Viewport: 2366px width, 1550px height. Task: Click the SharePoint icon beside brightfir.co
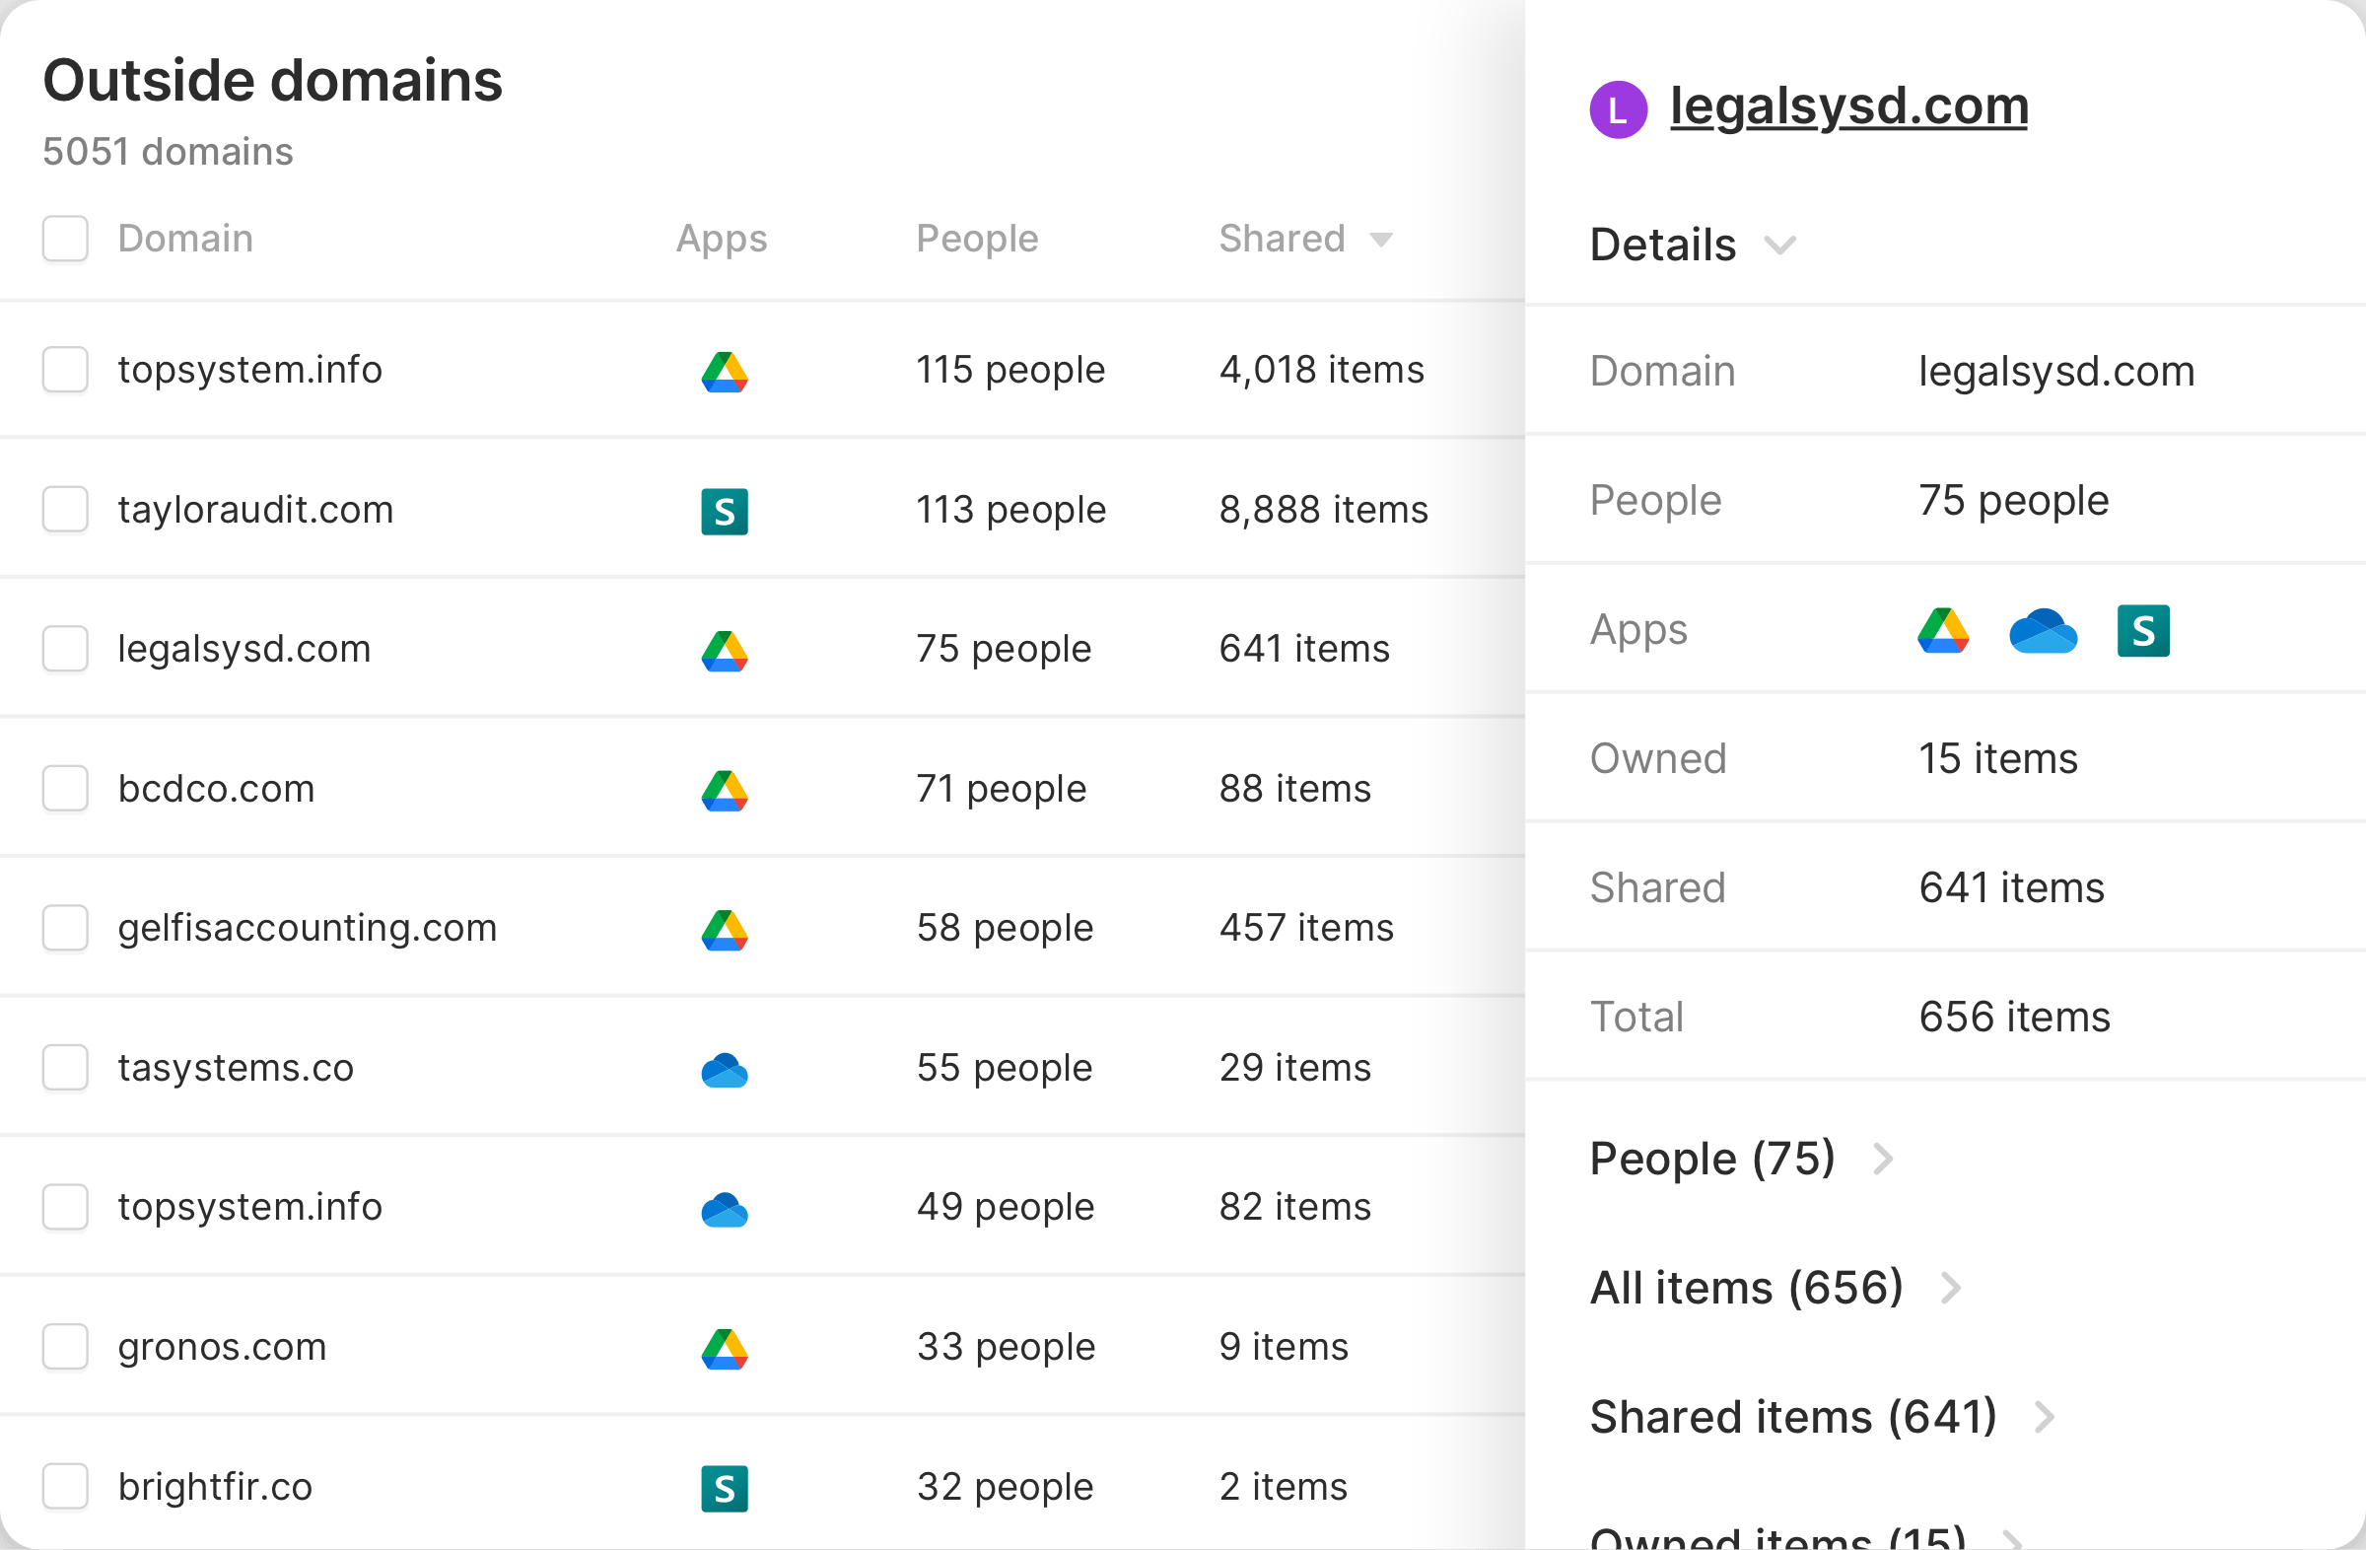(x=724, y=1488)
